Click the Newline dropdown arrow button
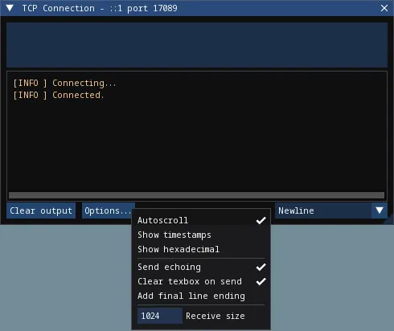This screenshot has width=394, height=331. [x=380, y=210]
